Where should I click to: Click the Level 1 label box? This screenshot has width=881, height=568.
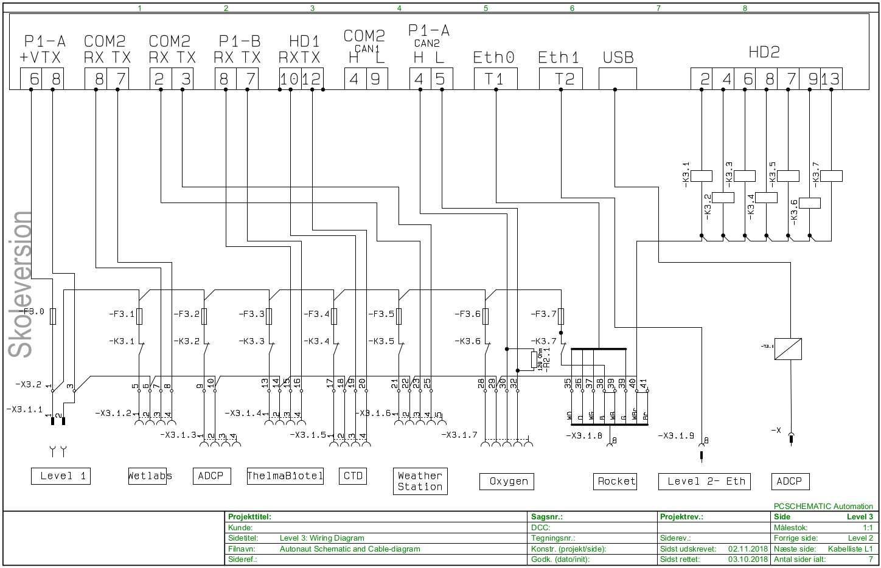(61, 476)
